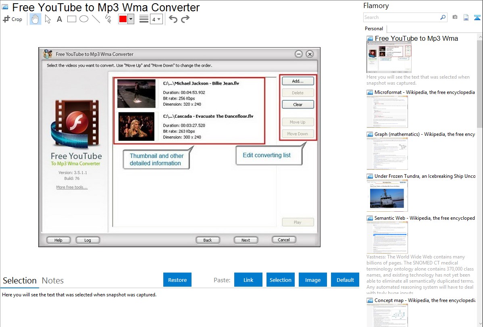Click the Flamory search field

click(401, 17)
